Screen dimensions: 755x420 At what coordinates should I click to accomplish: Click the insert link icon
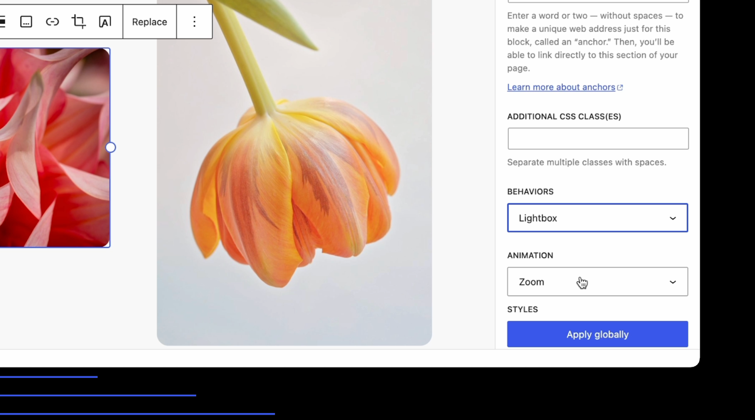[x=52, y=22]
